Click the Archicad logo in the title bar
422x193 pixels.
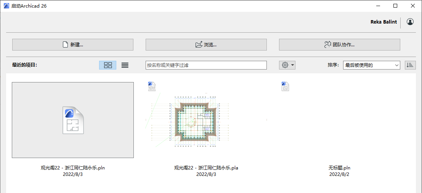(6, 6)
